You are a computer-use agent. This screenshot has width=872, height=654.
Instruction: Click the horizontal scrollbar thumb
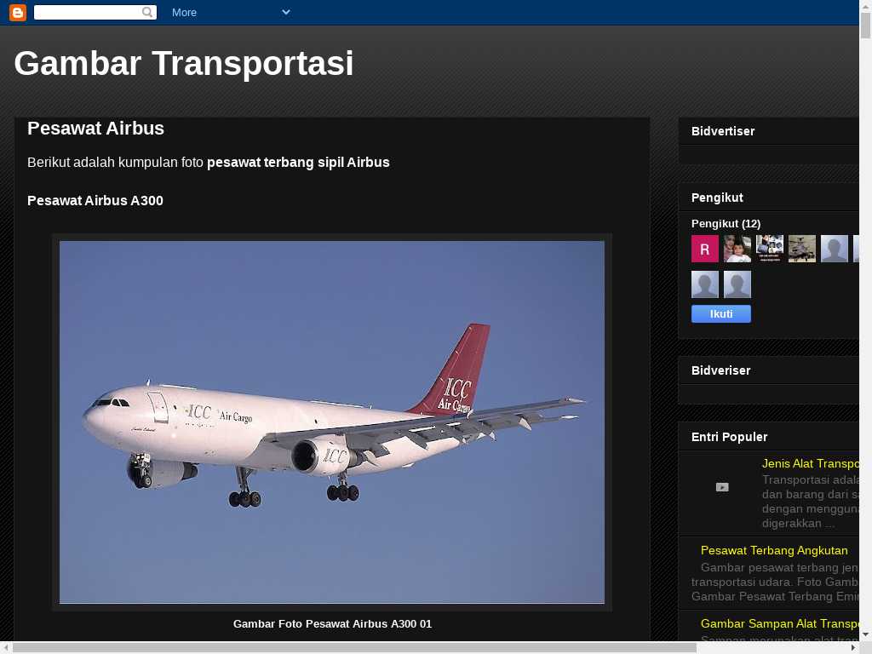(354, 648)
